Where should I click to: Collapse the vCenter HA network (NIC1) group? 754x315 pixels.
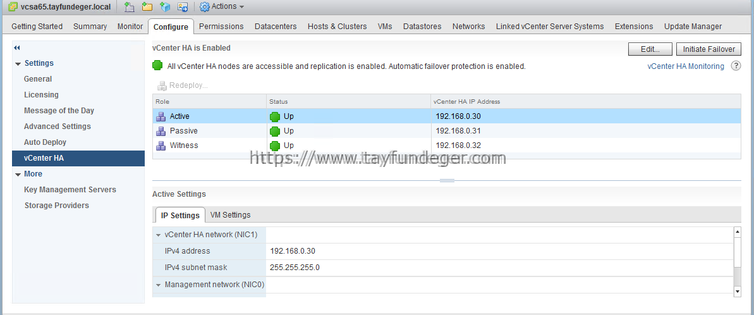[x=158, y=235]
